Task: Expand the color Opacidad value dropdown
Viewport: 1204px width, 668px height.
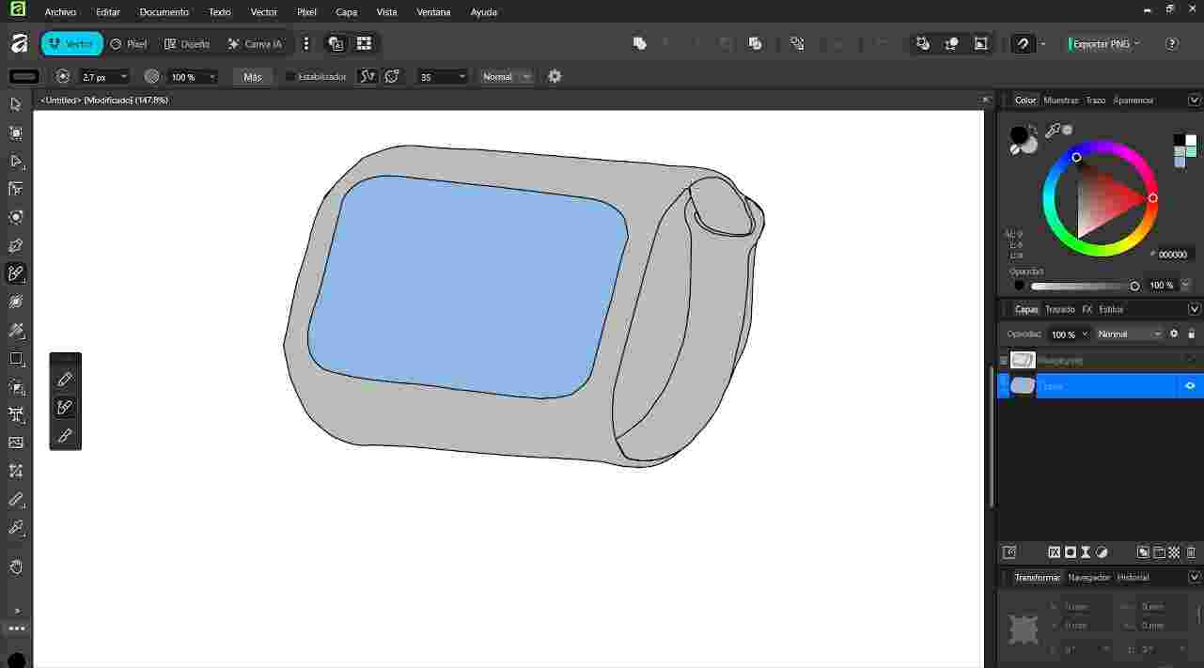Action: (x=1185, y=285)
